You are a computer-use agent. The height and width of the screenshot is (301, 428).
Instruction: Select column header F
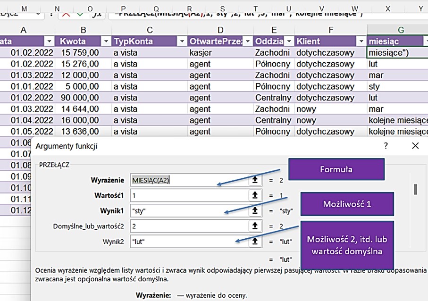tap(331, 30)
